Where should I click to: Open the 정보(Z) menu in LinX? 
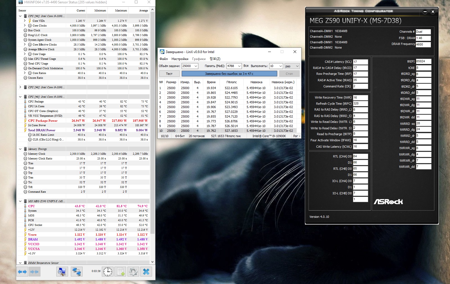[215, 59]
